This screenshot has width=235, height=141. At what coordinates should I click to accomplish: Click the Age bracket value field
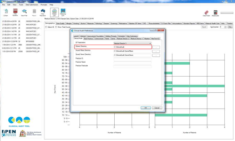point(222,27)
